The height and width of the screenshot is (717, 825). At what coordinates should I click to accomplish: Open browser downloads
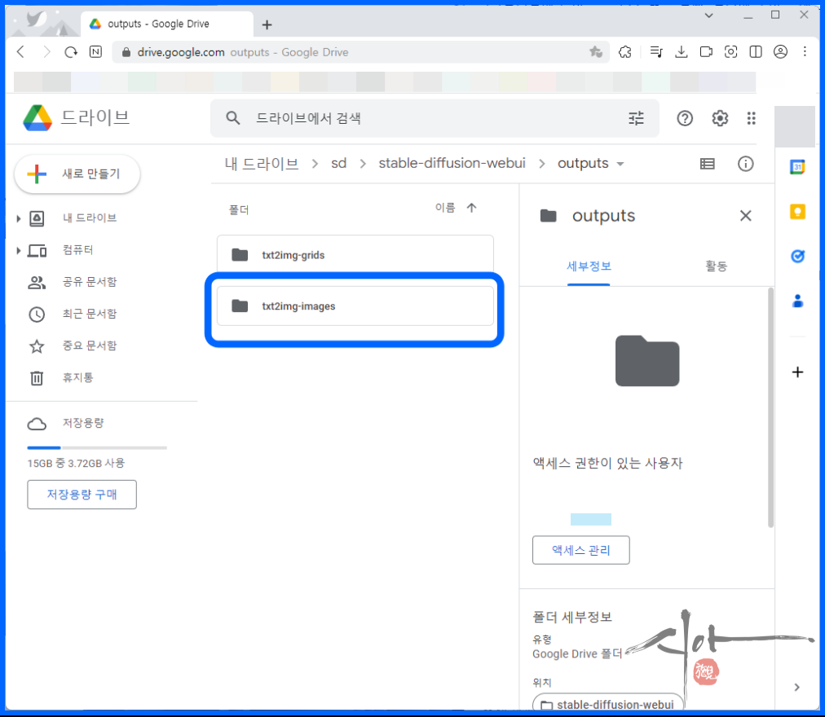point(682,51)
